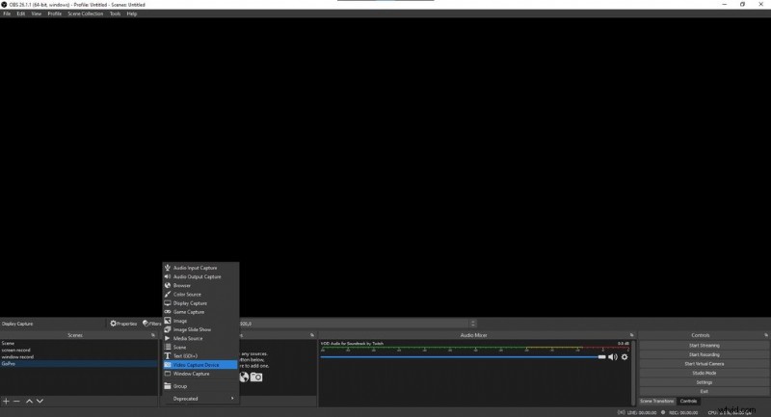Open the Tools menu
Viewport: 771px width, 417px height.
coord(116,13)
